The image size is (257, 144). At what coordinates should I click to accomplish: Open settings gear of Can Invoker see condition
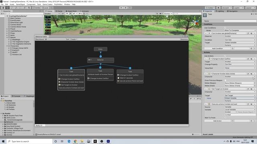[x=251, y=33]
